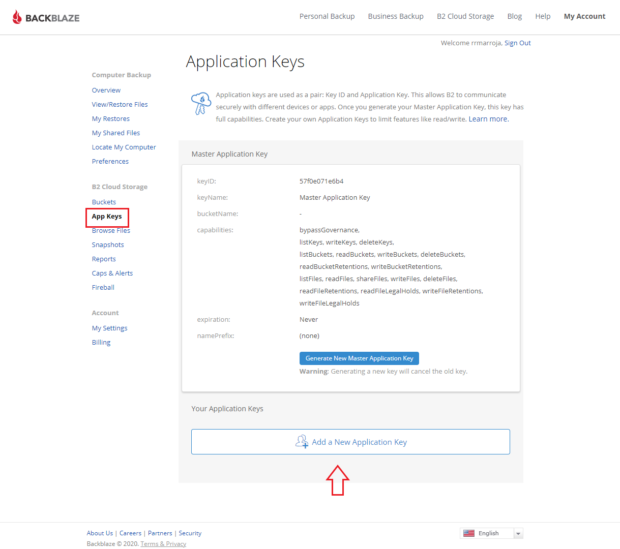
Task: Open Terms & Privacy link
Action: coord(163,544)
